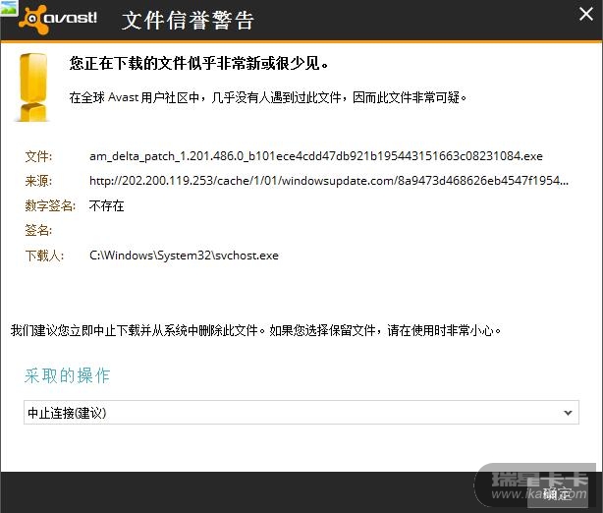
Task: Click the 数字签名: label
Action: (x=50, y=206)
